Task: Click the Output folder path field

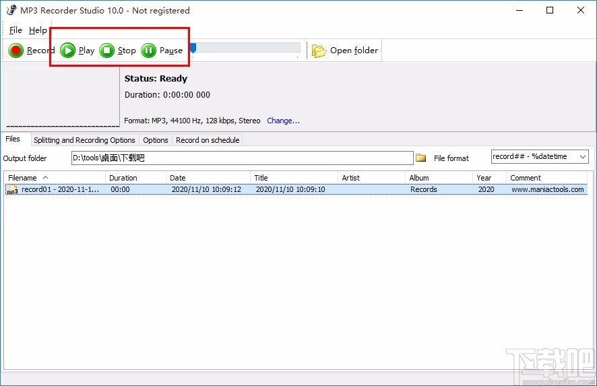Action: coord(242,158)
